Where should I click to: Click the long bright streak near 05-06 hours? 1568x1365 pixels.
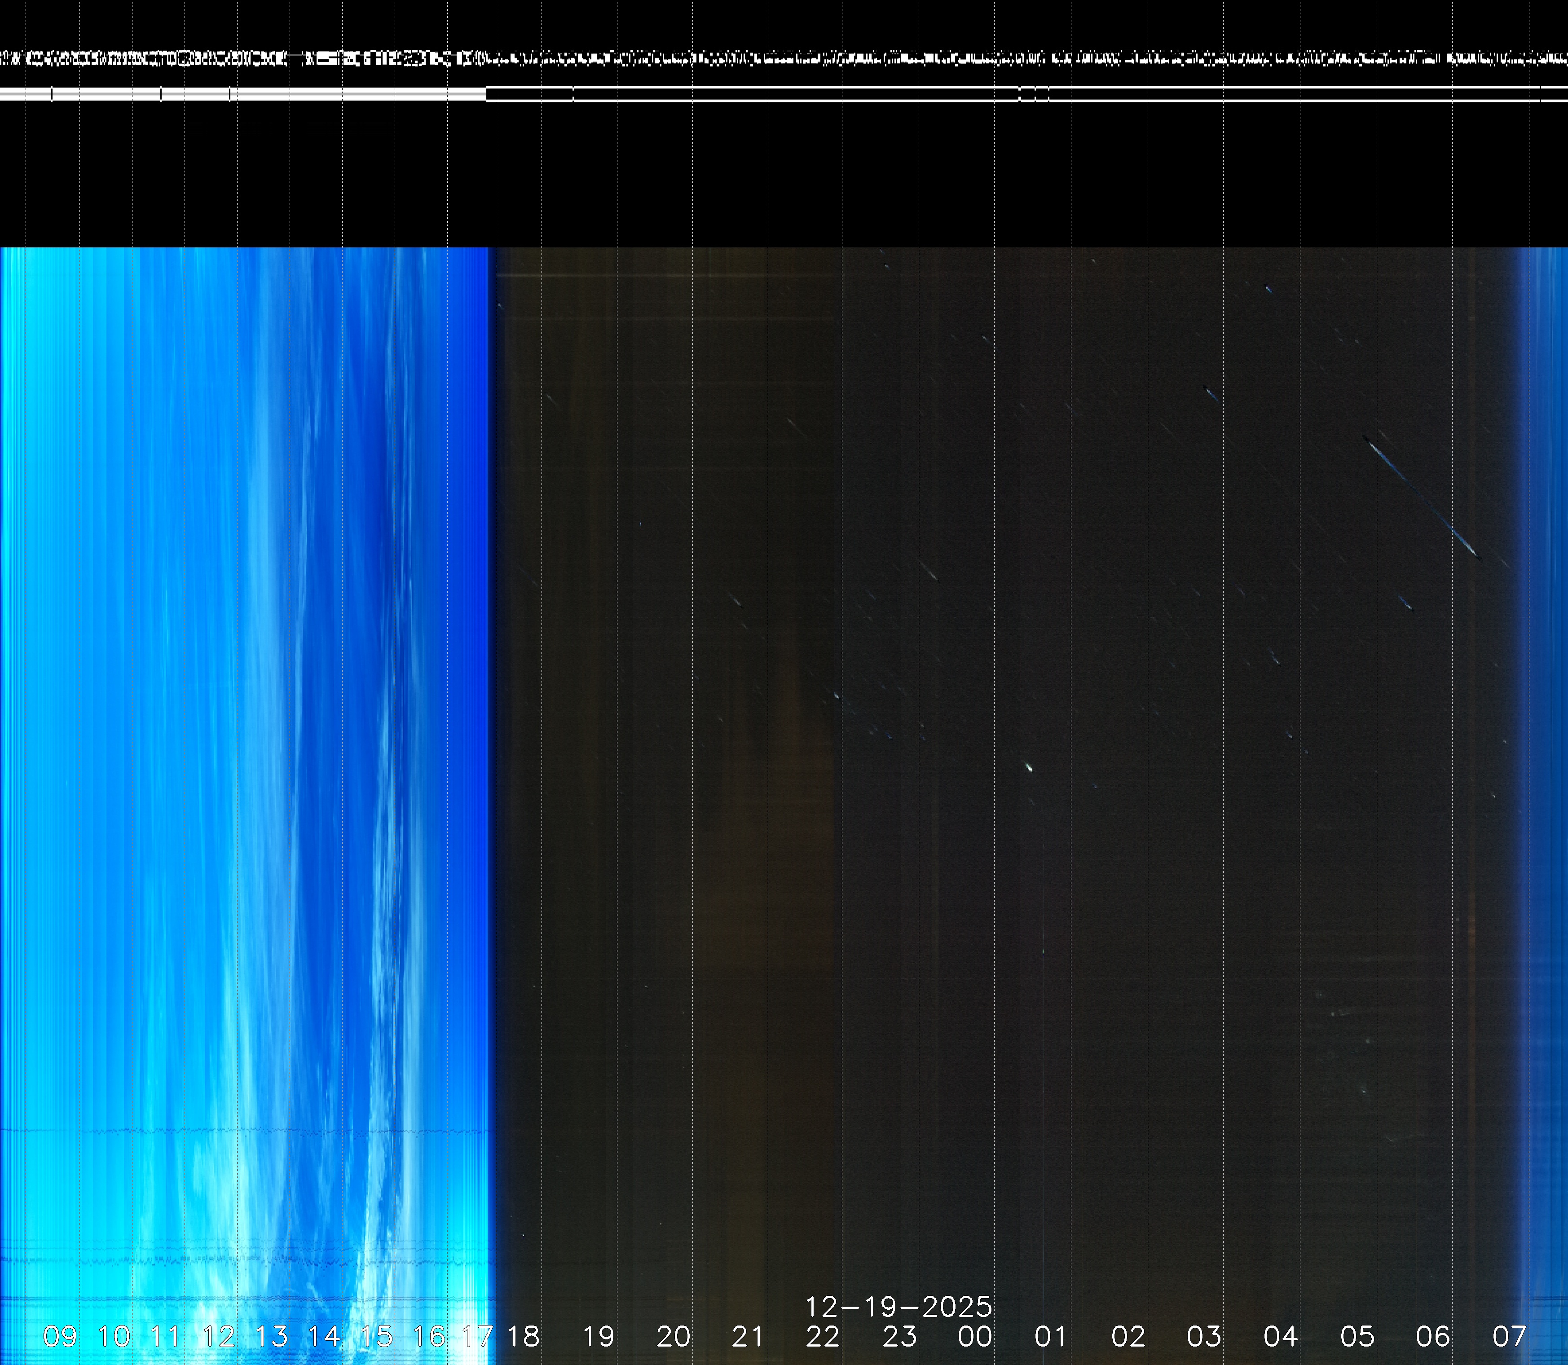[x=1421, y=498]
